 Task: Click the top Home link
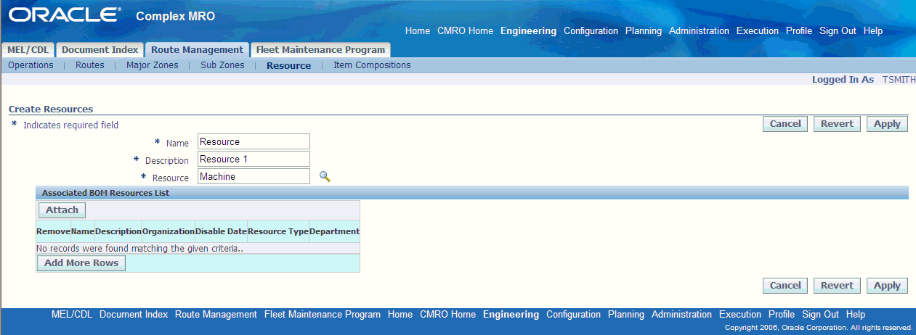tap(418, 31)
